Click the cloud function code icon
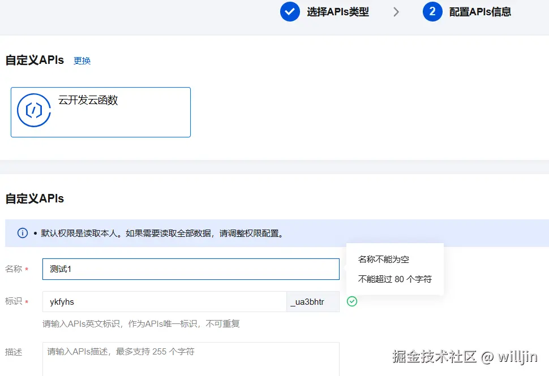549x376 pixels. [x=34, y=110]
